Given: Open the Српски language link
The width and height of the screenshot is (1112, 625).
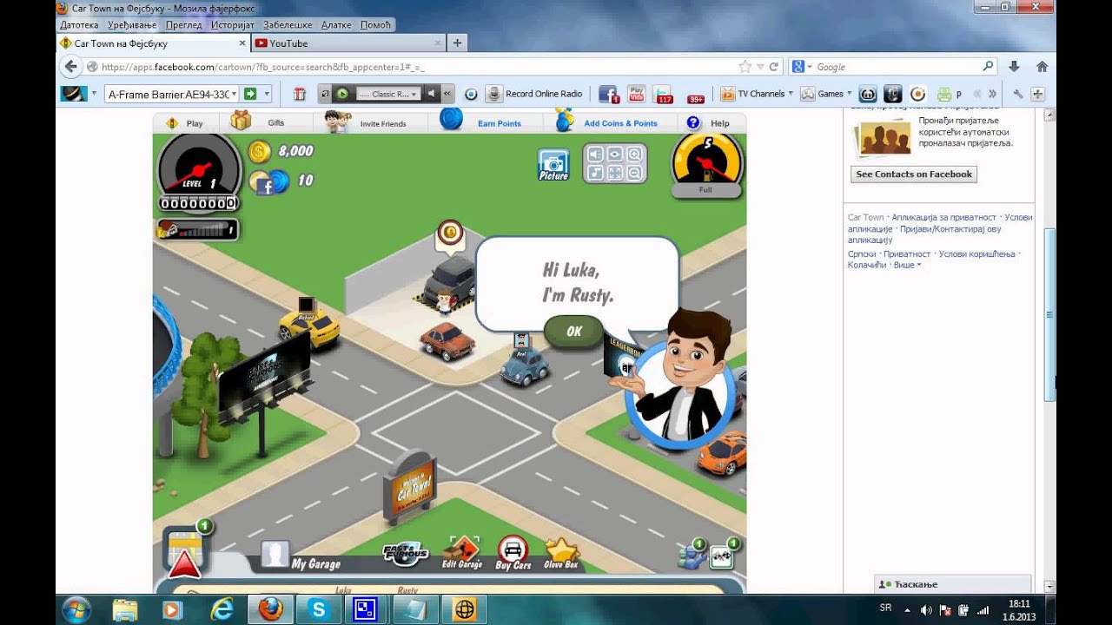Looking at the screenshot, I should (863, 254).
